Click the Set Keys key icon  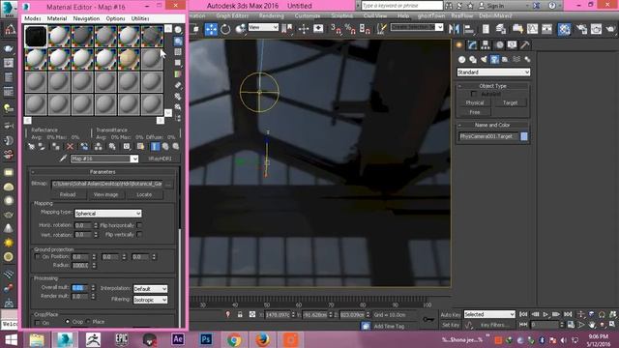[x=428, y=319]
